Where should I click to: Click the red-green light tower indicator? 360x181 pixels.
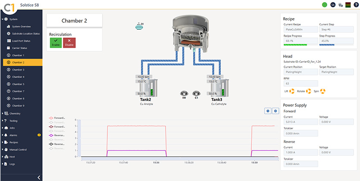point(348,5)
